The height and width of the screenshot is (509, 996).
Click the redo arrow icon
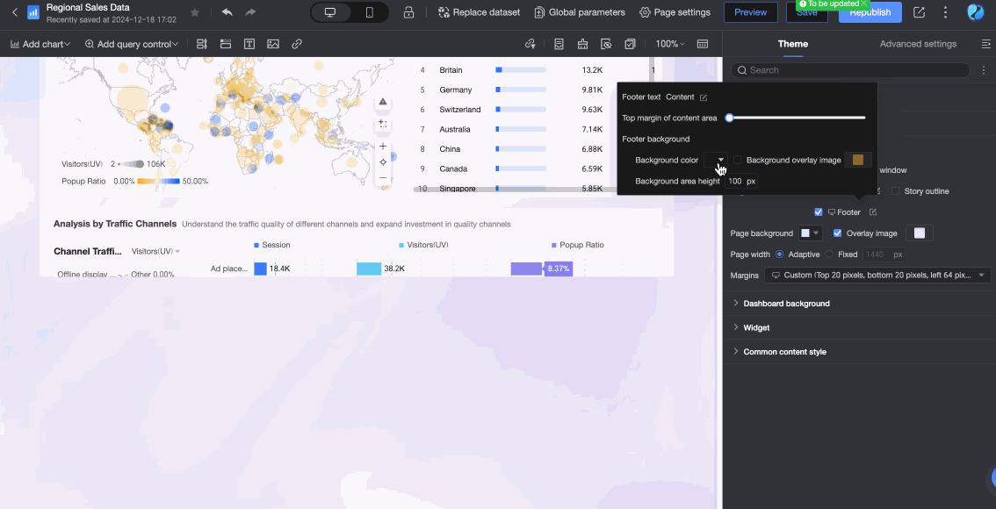tap(251, 12)
